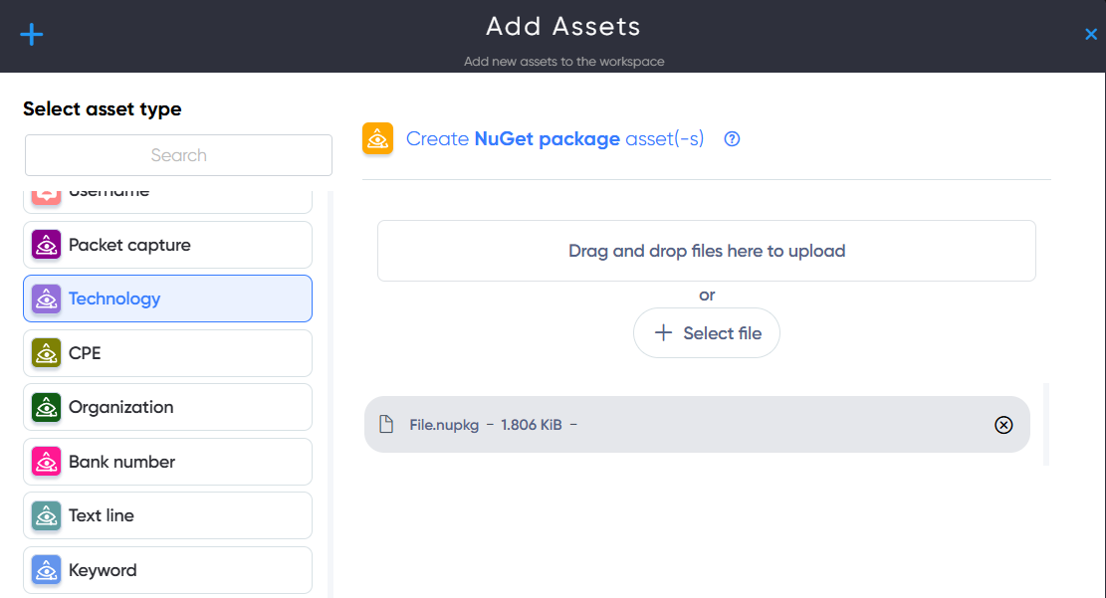Click the drag and drop upload area

707,251
